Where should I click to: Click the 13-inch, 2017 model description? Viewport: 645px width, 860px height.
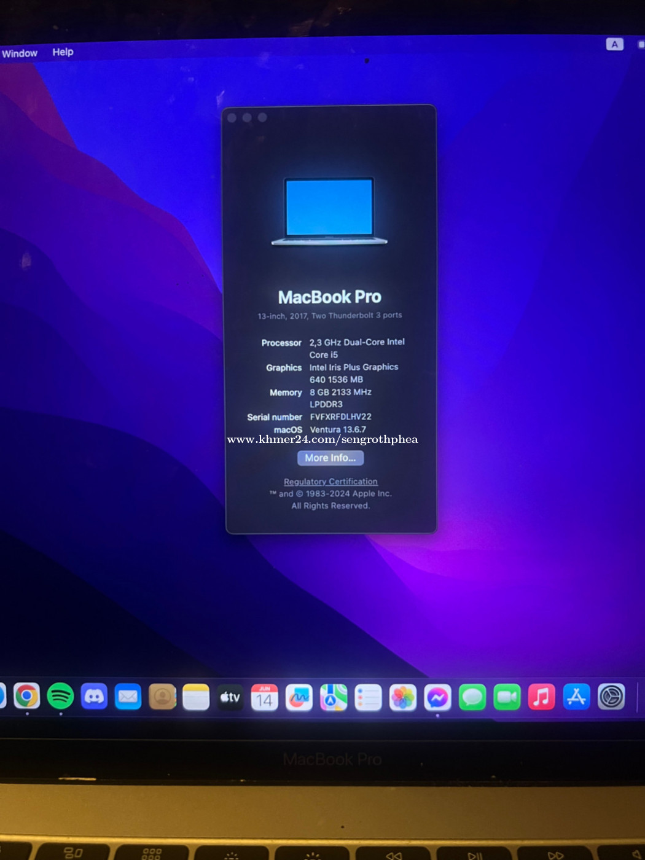[330, 316]
